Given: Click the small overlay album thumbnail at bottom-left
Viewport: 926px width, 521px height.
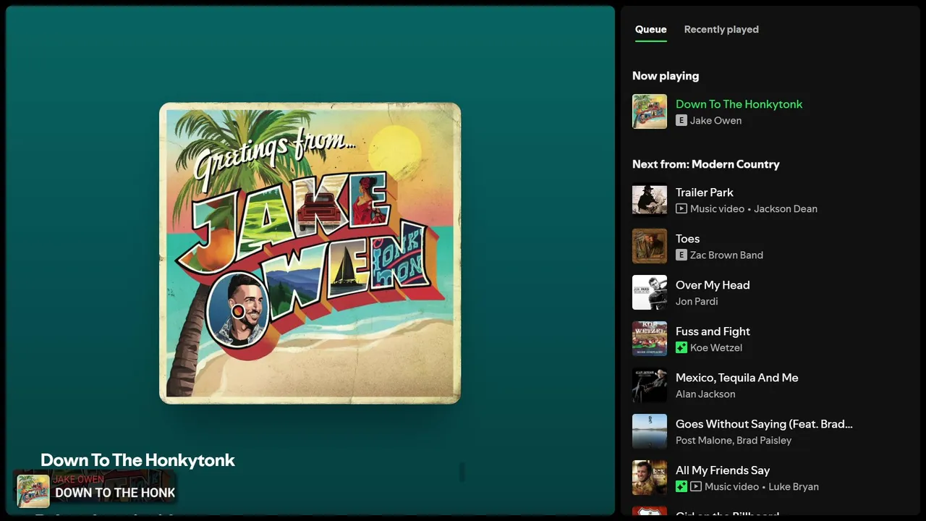Looking at the screenshot, I should pos(33,491).
